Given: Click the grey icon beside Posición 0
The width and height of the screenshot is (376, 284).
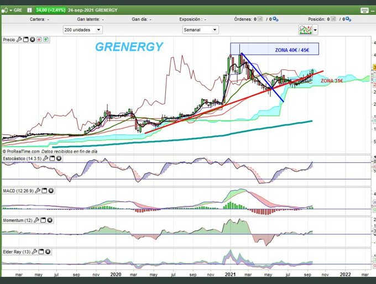Looking at the screenshot, I should click(x=333, y=19).
